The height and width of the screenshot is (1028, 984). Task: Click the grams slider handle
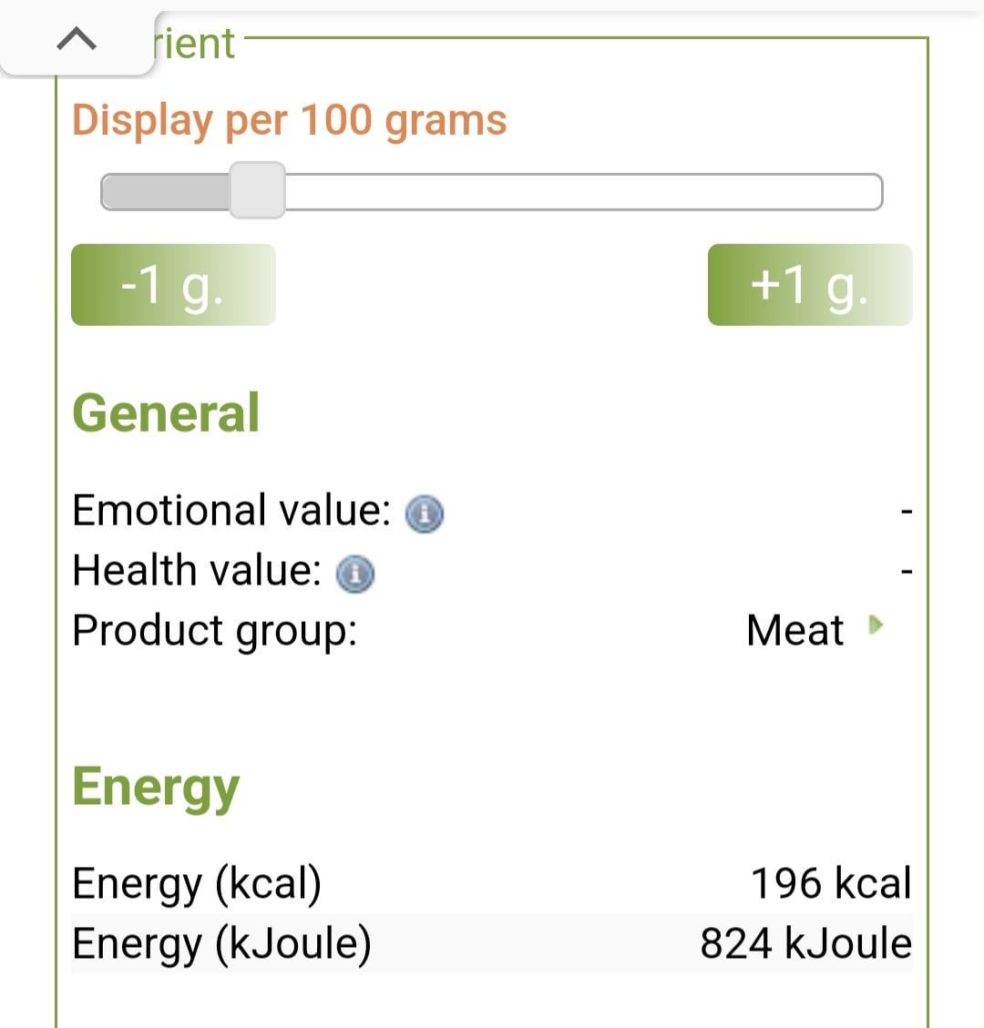(x=257, y=190)
